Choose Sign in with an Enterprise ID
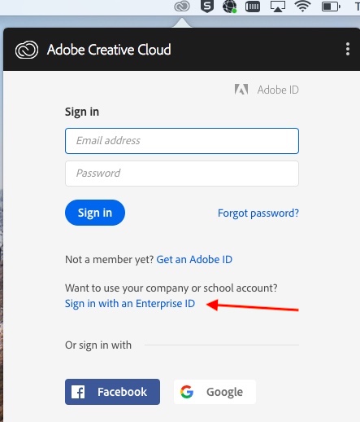The height and width of the screenshot is (422, 360). coord(130,304)
